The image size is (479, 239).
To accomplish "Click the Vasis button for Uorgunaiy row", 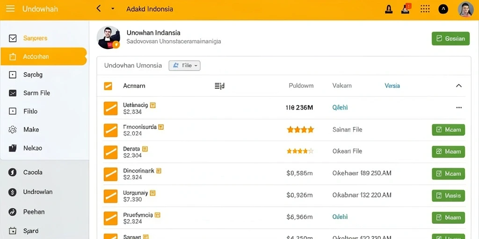I will tap(449, 196).
